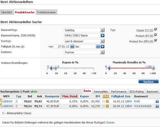Select the Basis results tab
Image resolution: width=160 pixels, height=127 pixels.
(87, 91)
